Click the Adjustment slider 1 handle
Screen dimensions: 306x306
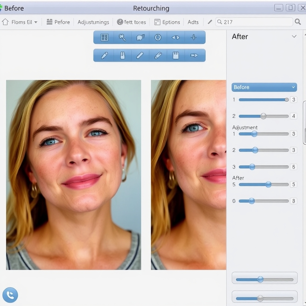coord(254,134)
